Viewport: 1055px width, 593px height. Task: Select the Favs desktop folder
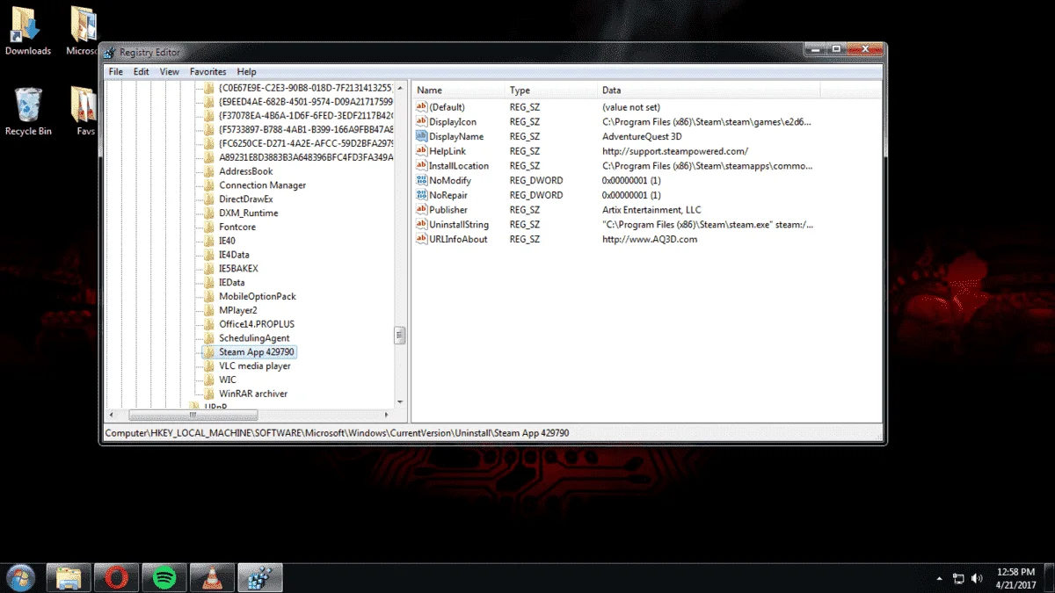point(85,112)
